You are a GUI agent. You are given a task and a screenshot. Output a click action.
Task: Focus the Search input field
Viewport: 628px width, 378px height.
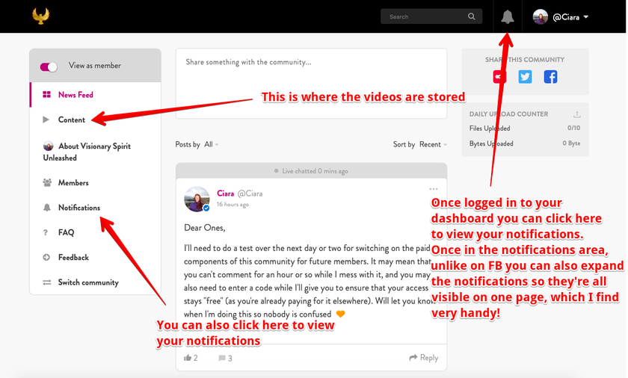pos(431,16)
